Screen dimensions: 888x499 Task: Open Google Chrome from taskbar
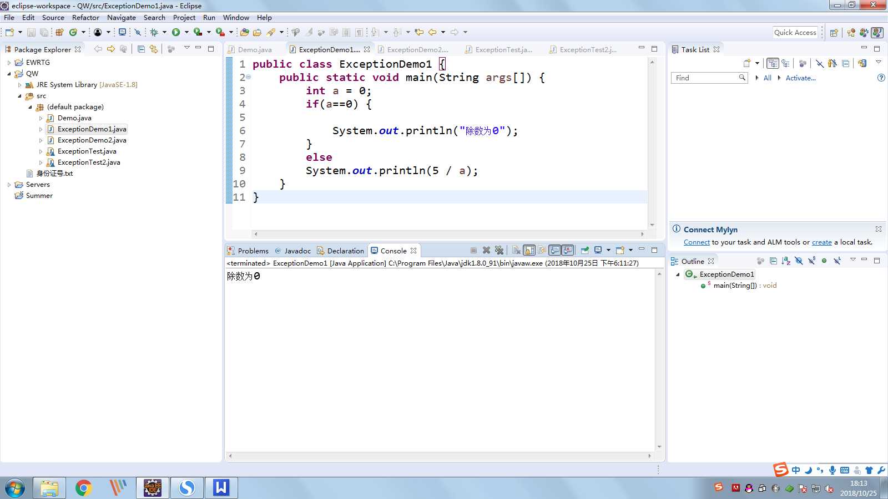(83, 488)
